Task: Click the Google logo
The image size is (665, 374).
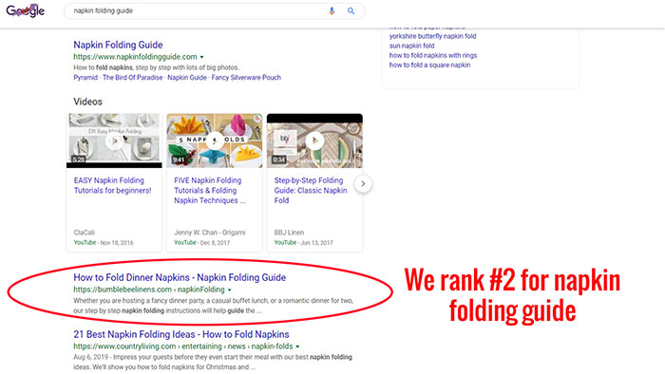Action: point(25,10)
